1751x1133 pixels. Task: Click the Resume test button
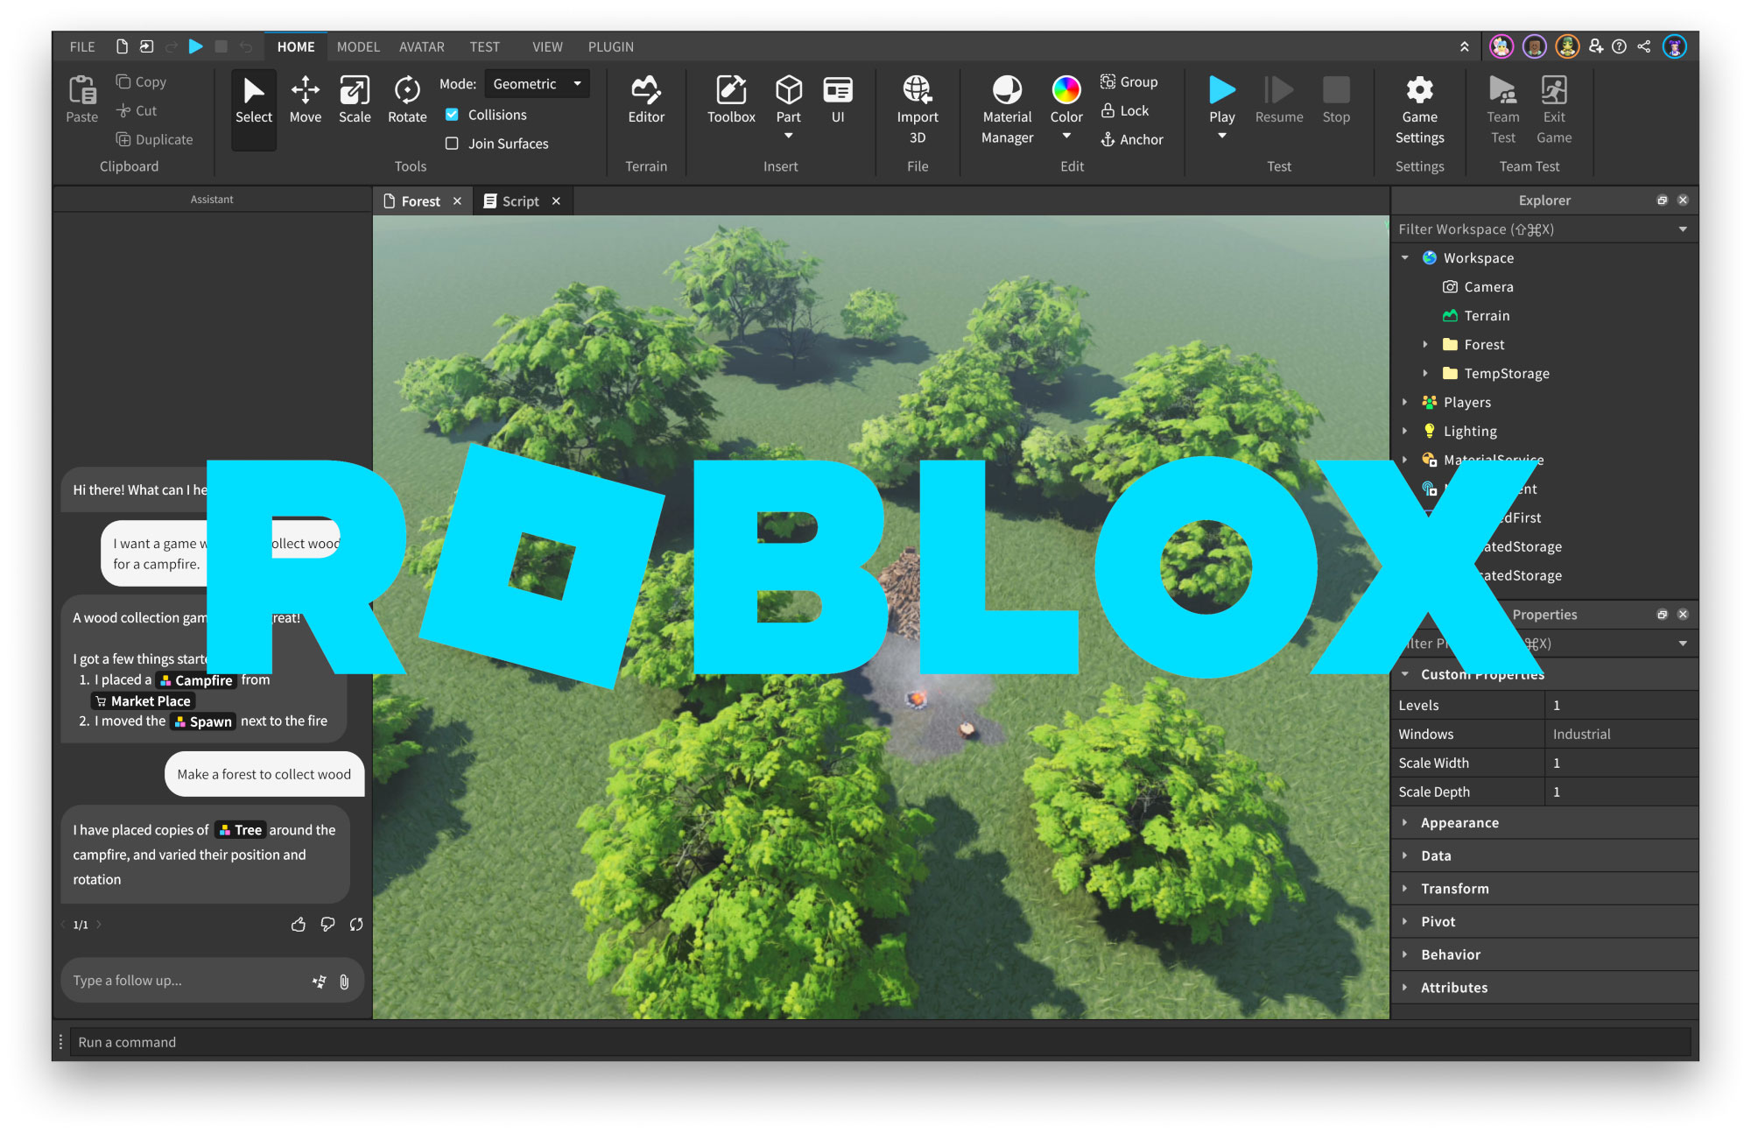point(1279,100)
